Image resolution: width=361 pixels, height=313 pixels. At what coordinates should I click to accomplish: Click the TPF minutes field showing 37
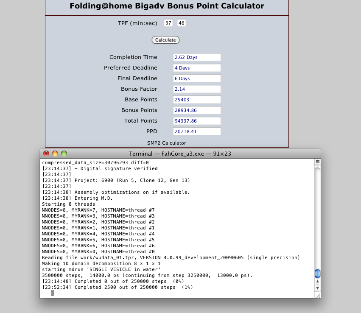(168, 23)
